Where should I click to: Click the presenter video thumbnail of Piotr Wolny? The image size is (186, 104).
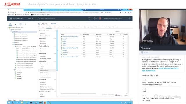click(x=163, y=27)
